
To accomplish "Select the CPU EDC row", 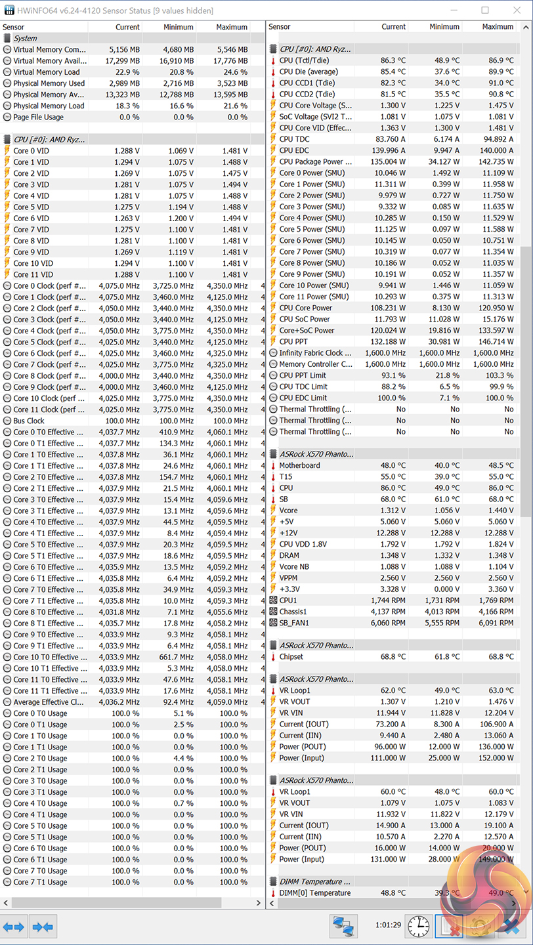I will (394, 150).
